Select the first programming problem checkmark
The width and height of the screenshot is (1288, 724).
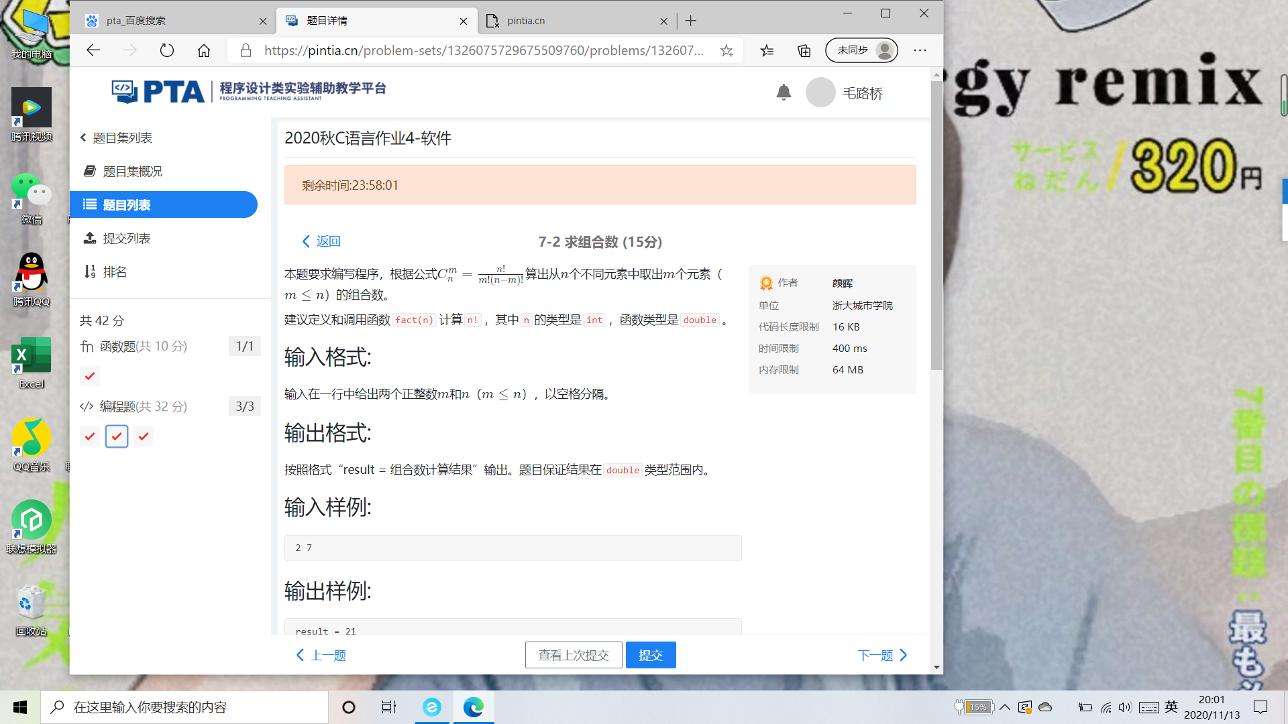pos(90,436)
